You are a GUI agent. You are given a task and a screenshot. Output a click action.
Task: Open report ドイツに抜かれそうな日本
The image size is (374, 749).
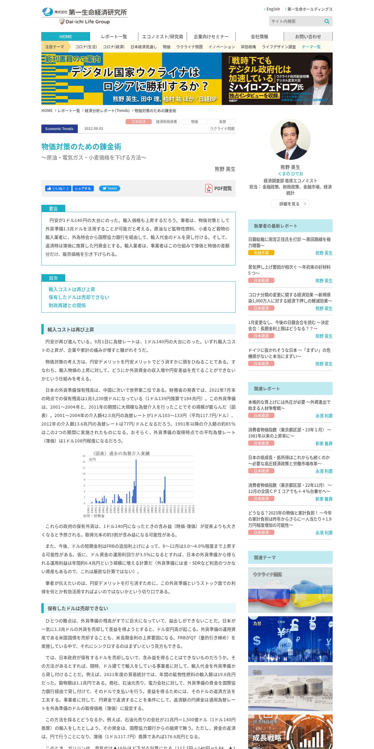click(x=290, y=353)
